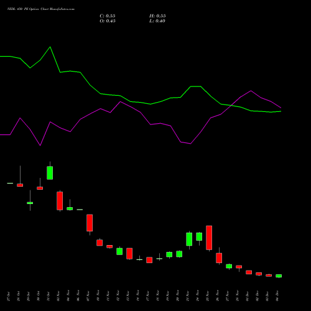This screenshot has height=311, width=311.
Task: Click the low value 'L: 0.40'
Action: click(157, 21)
